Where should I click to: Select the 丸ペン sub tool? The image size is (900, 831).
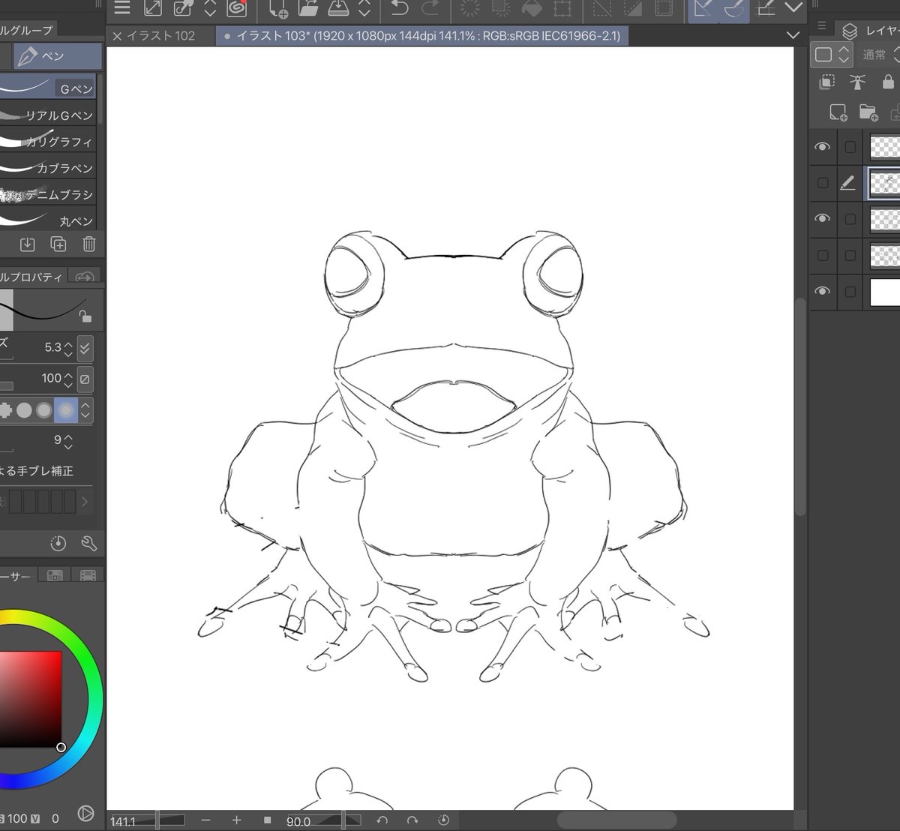pyautogui.click(x=47, y=220)
